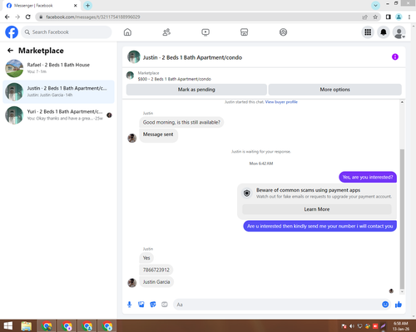Click the chat scrollbar thumb
Viewport: 416px width, 332px height.
tap(402, 218)
